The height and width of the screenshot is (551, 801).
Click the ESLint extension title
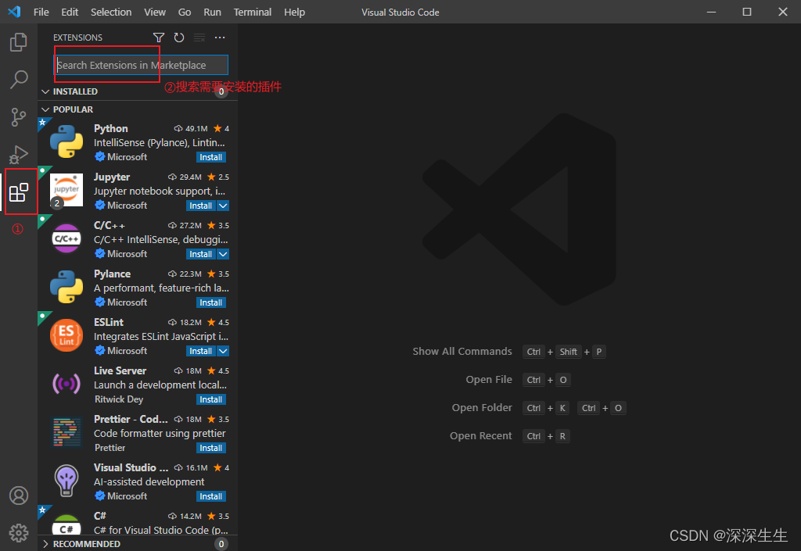pos(109,323)
